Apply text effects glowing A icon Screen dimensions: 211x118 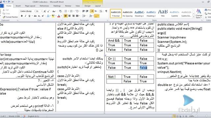tap(48, 16)
